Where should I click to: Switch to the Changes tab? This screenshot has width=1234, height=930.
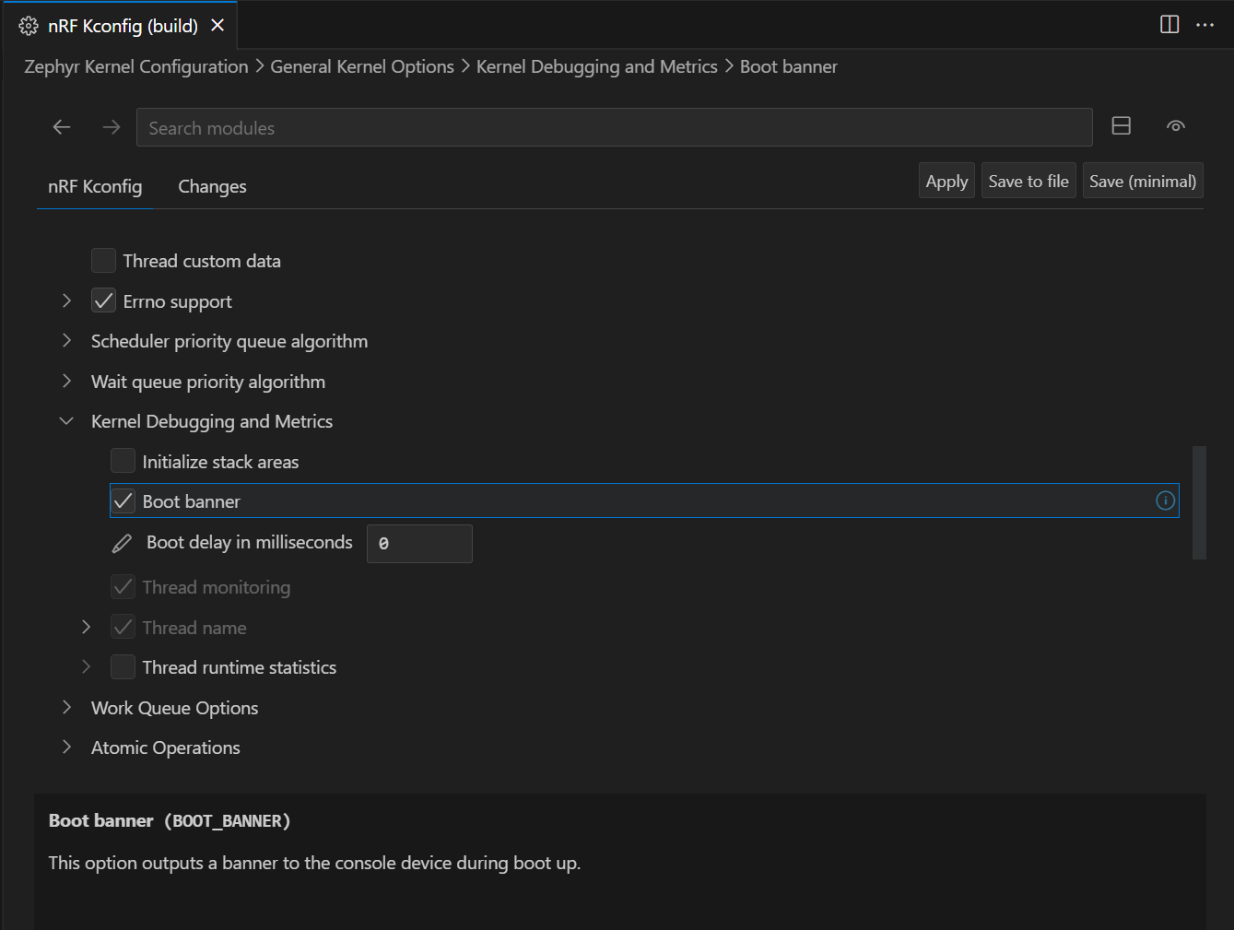[x=212, y=186]
